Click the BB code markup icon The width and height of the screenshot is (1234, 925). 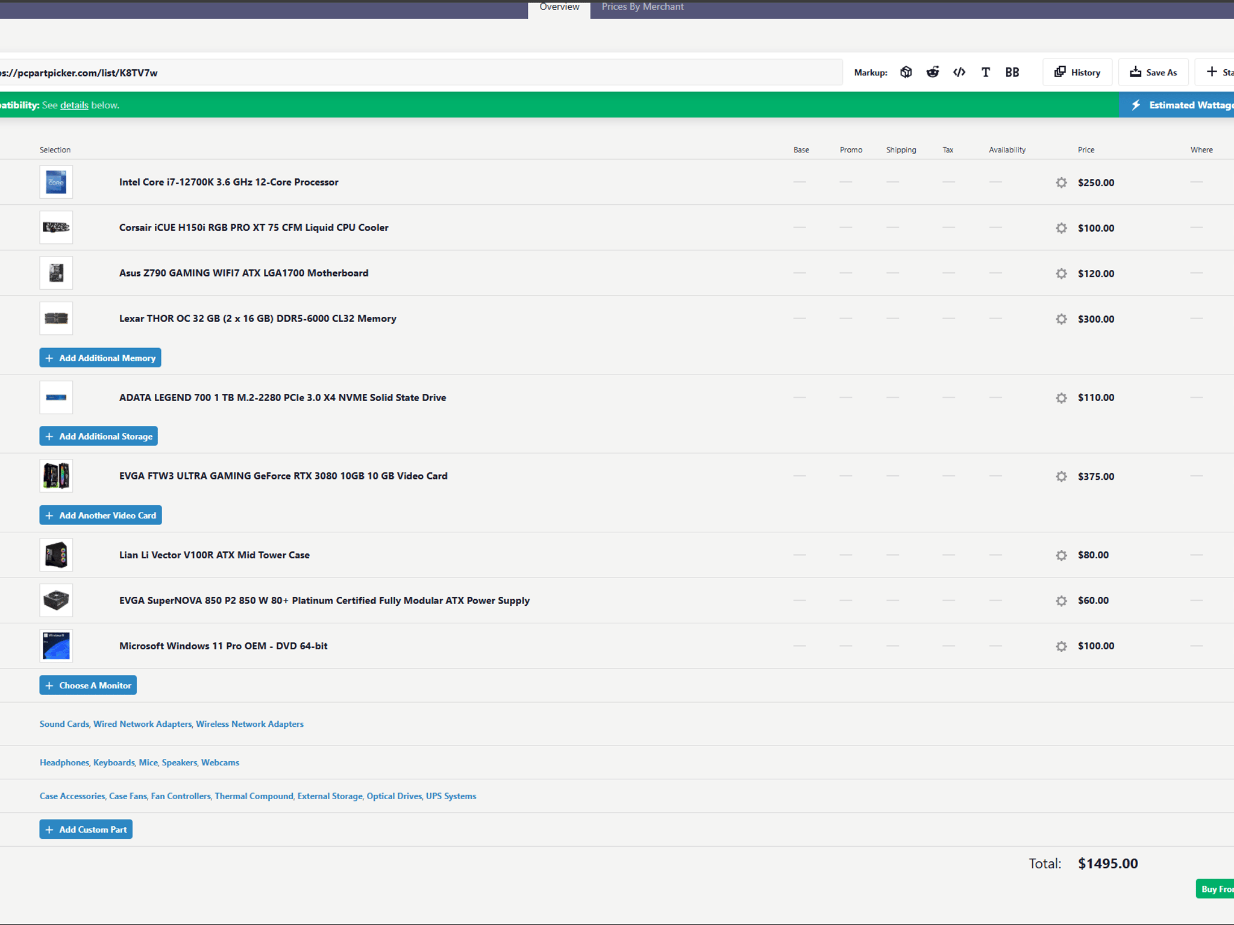point(1012,72)
